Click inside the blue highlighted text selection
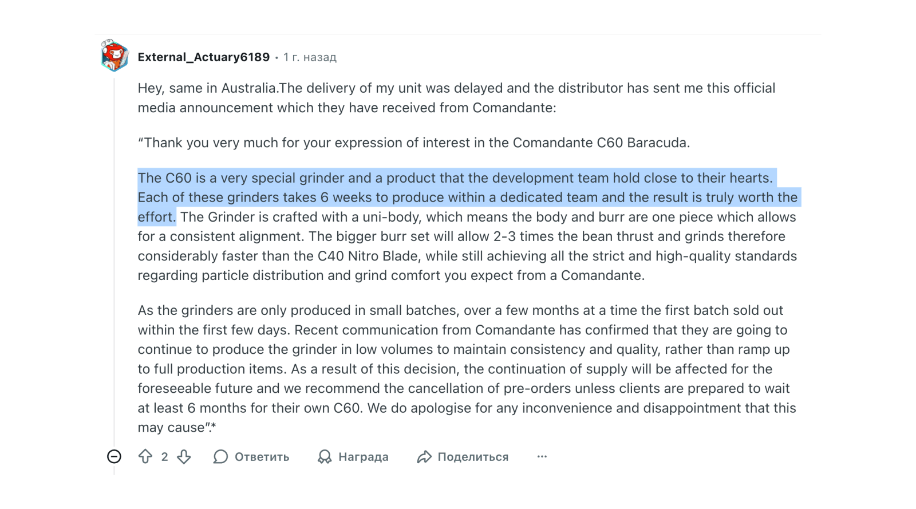The height and width of the screenshot is (509, 916). [401, 197]
